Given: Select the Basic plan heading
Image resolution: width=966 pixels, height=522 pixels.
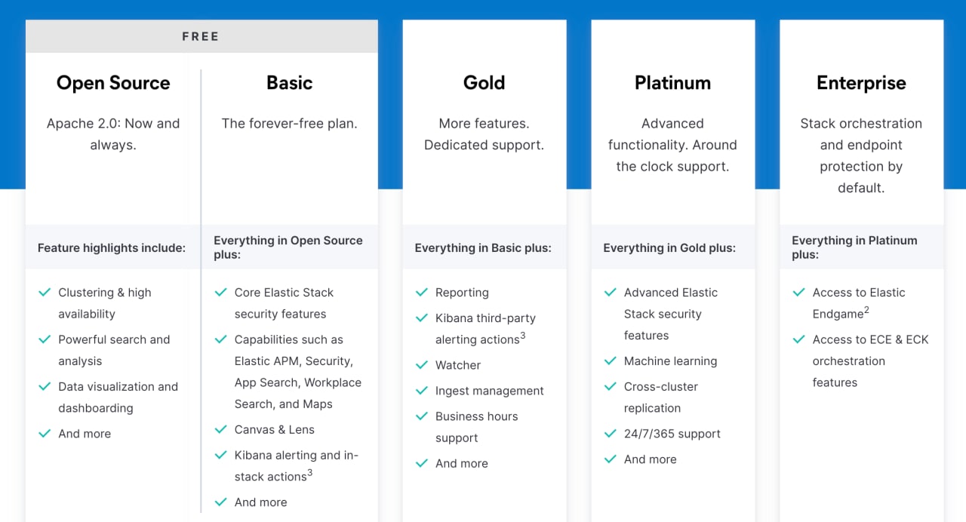Looking at the screenshot, I should click(x=289, y=83).
